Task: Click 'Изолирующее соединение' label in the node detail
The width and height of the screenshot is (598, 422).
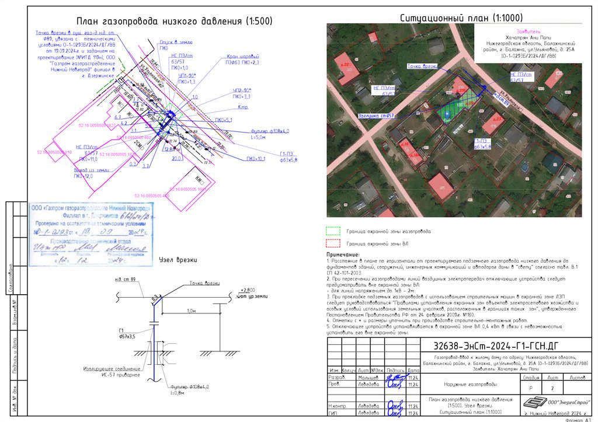Action: [x=112, y=369]
